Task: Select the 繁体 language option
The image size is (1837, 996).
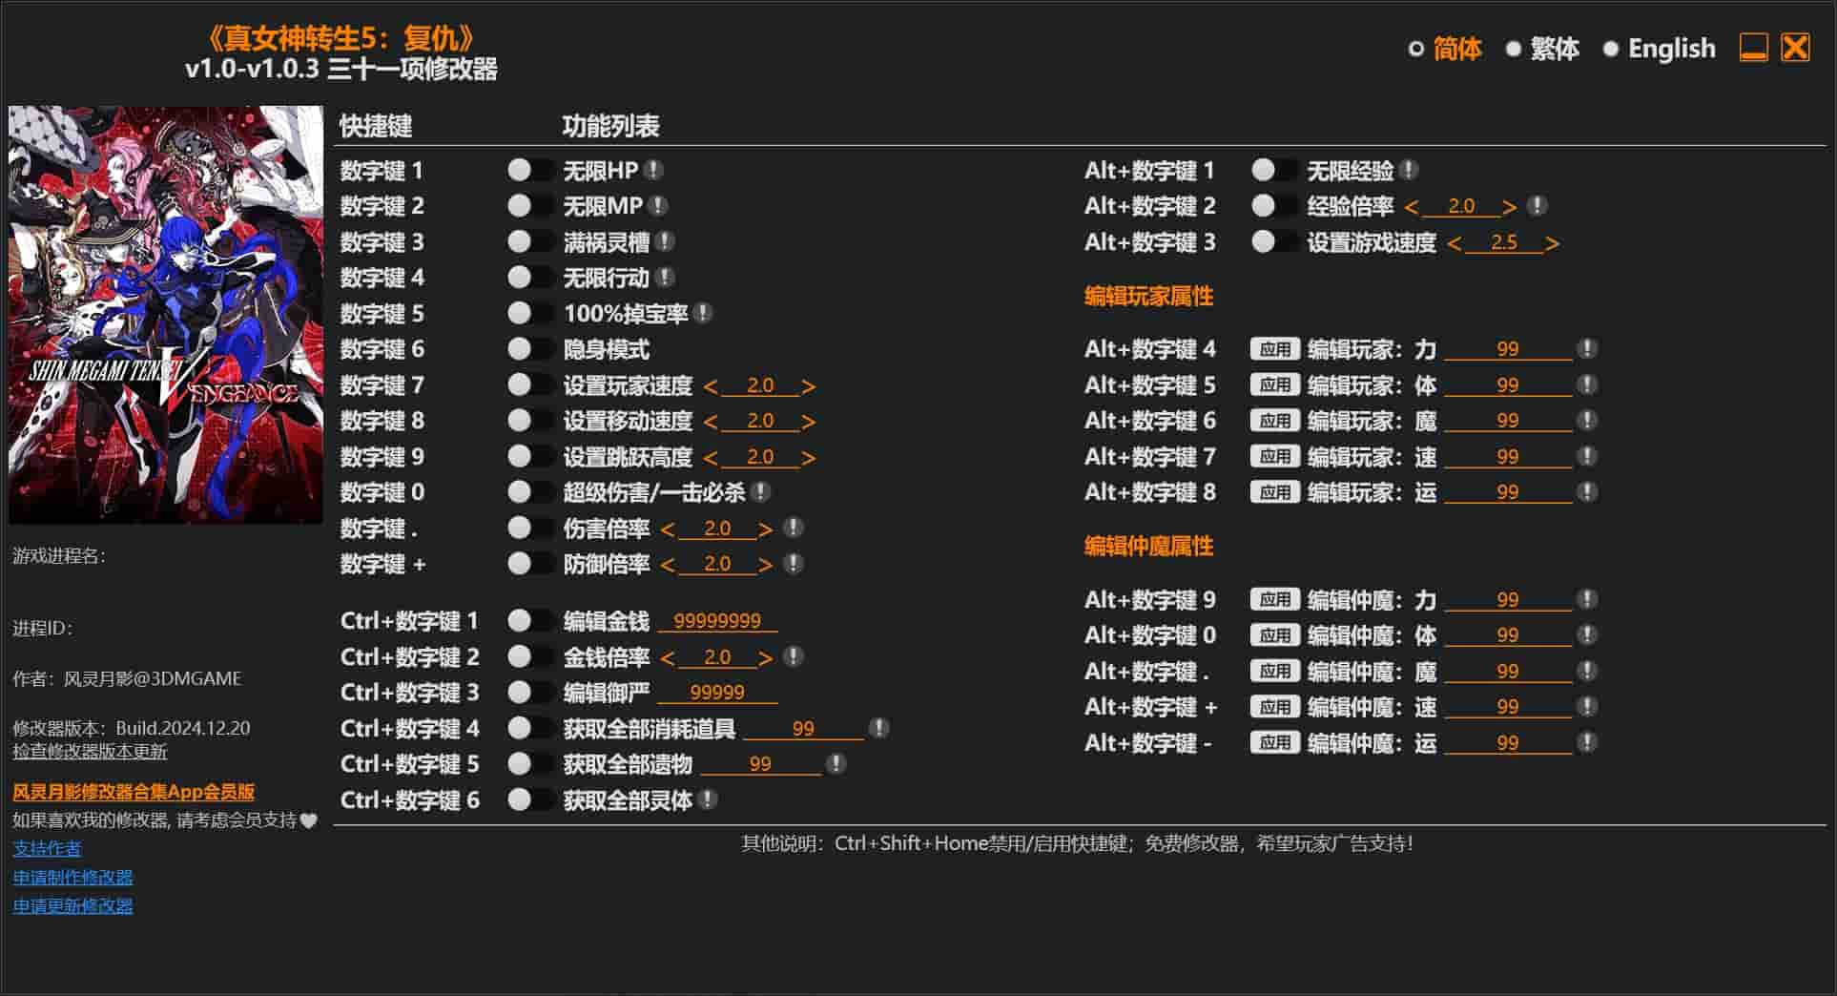Action: [1542, 49]
